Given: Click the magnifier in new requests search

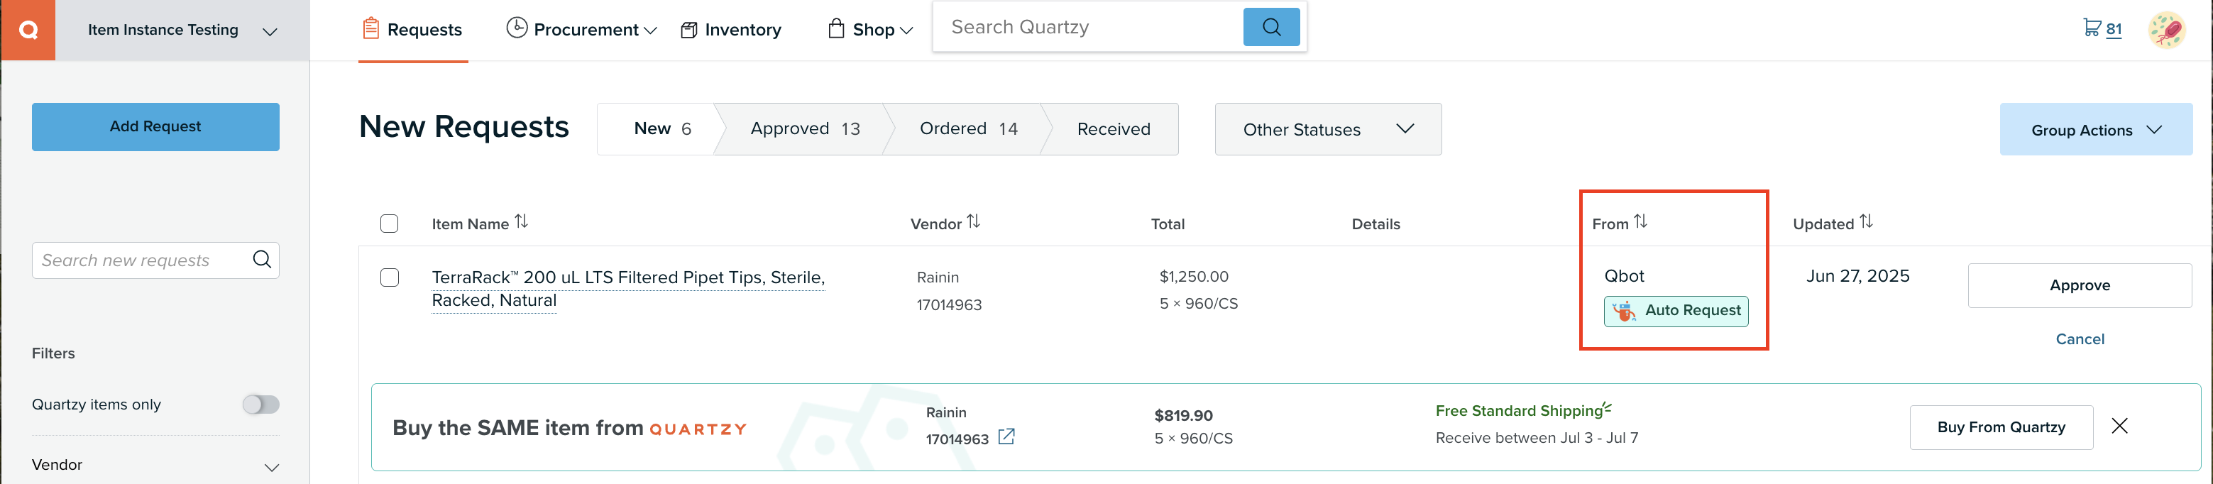Looking at the screenshot, I should pos(262,260).
